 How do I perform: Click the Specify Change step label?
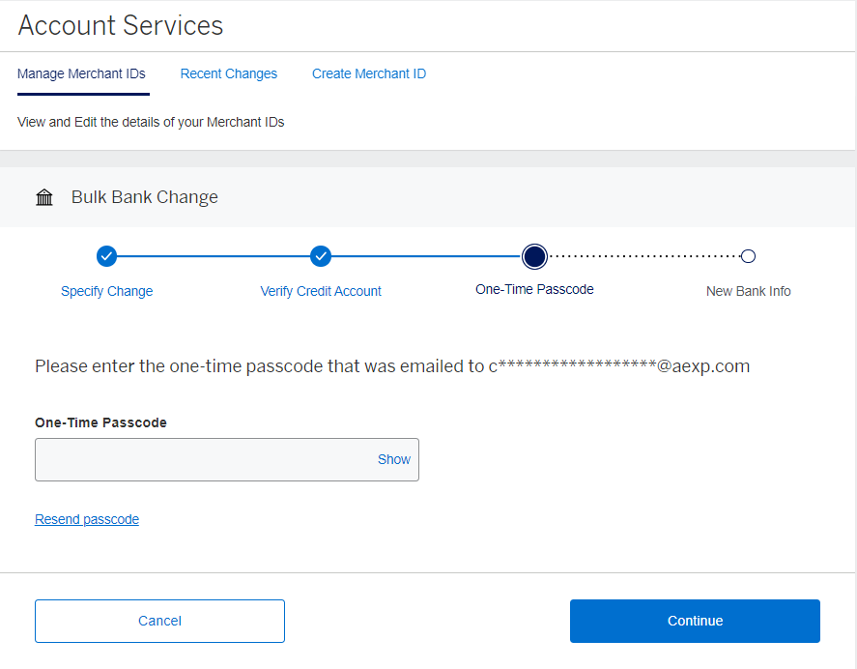coord(106,291)
